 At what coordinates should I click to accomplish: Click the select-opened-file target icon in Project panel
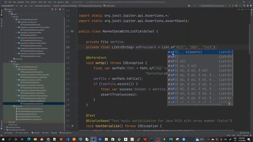56,9
